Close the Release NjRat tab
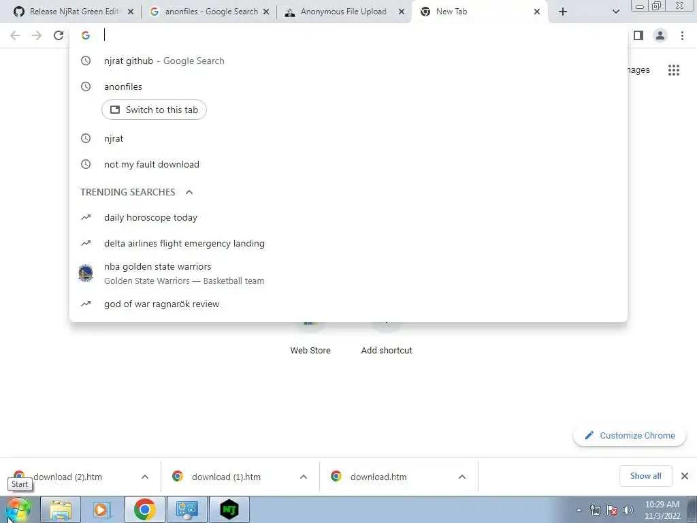This screenshot has width=697, height=523. [131, 12]
